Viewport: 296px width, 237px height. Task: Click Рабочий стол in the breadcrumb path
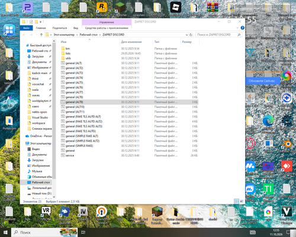(x=89, y=35)
